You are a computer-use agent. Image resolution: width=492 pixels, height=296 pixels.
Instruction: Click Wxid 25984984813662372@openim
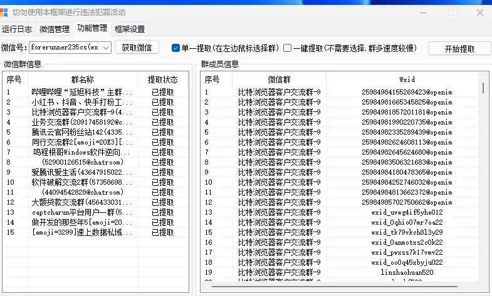[407, 193]
